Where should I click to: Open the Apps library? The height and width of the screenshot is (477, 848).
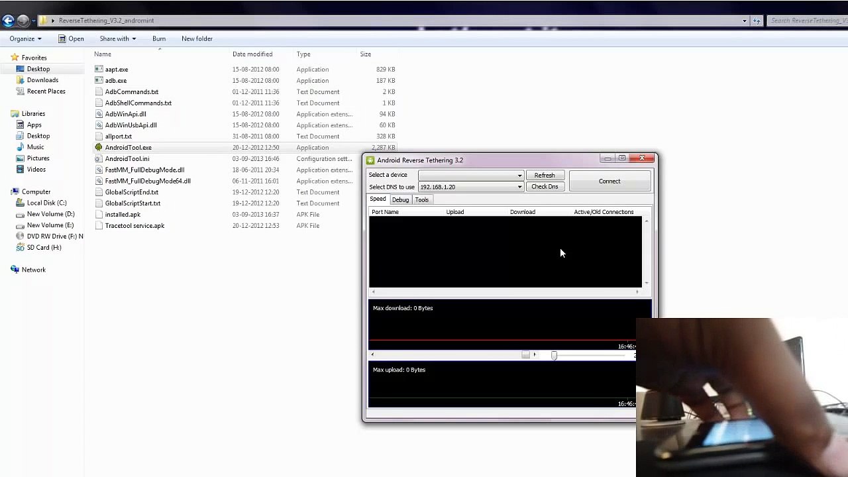[x=34, y=125]
